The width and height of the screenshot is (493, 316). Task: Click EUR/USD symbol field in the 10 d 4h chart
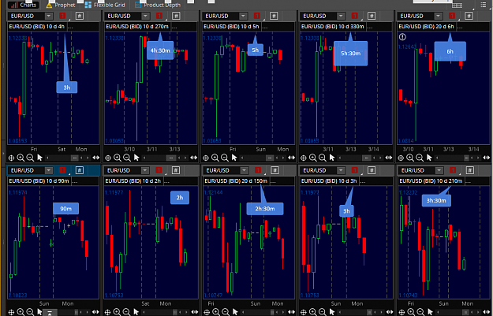[26, 16]
